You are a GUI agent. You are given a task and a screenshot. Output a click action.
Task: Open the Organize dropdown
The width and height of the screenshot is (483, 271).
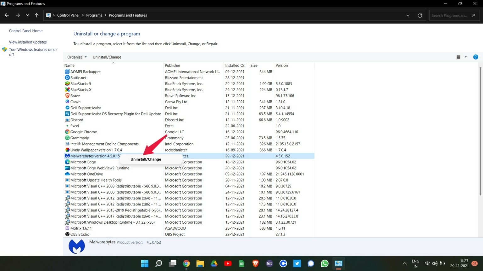point(76,57)
